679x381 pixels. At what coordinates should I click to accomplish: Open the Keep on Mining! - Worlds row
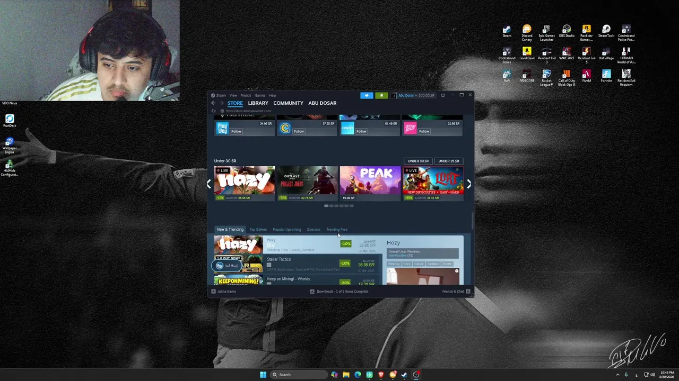click(298, 280)
